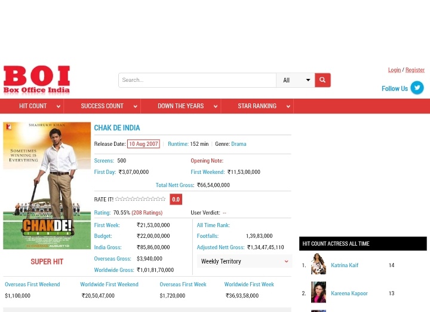Click the First Weekend label
This screenshot has width=430, height=312.
pos(208,172)
